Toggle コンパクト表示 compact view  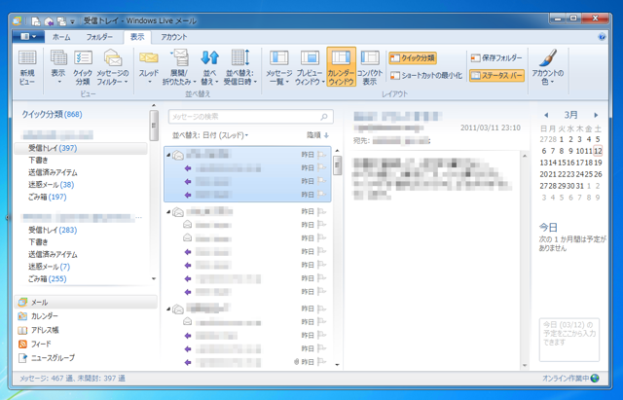pos(370,68)
